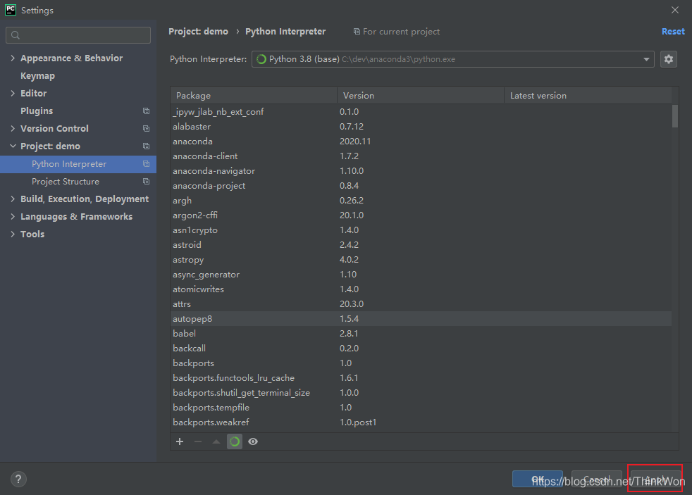Close the Settings dialog
The width and height of the screenshot is (692, 495).
(675, 10)
